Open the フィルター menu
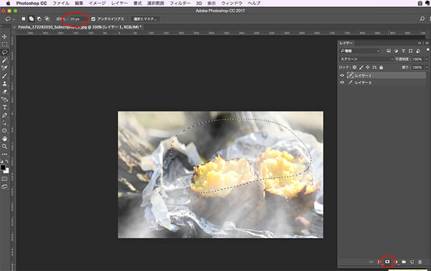431x271 pixels. (x=180, y=3)
